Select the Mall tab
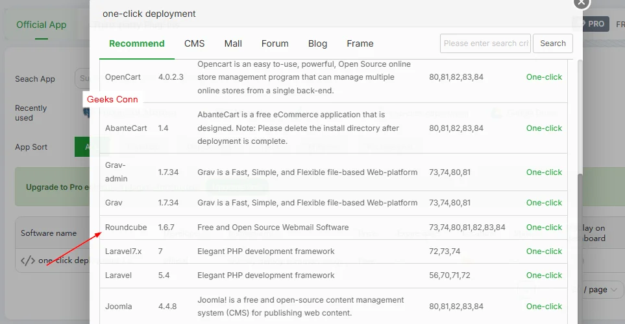The height and width of the screenshot is (324, 625). click(x=233, y=43)
